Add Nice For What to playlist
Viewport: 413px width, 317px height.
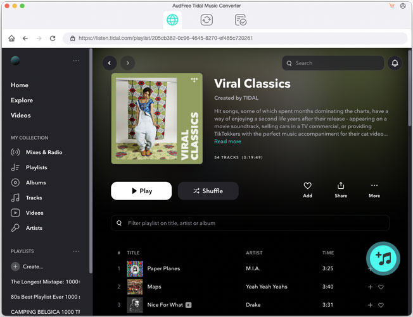(370, 305)
